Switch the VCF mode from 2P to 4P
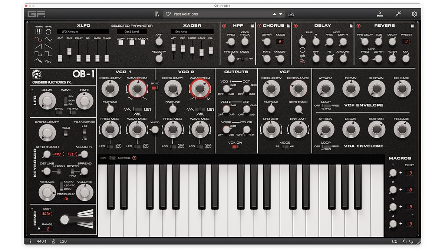This screenshot has height=250, width=445. click(286, 147)
